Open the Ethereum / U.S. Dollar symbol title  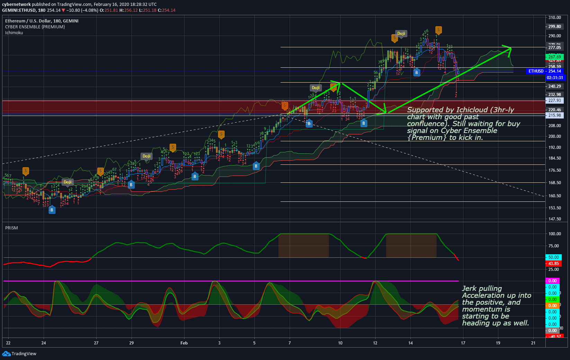point(42,21)
